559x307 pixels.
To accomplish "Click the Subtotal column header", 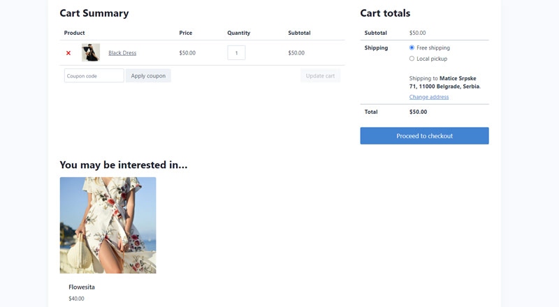I will (x=299, y=33).
